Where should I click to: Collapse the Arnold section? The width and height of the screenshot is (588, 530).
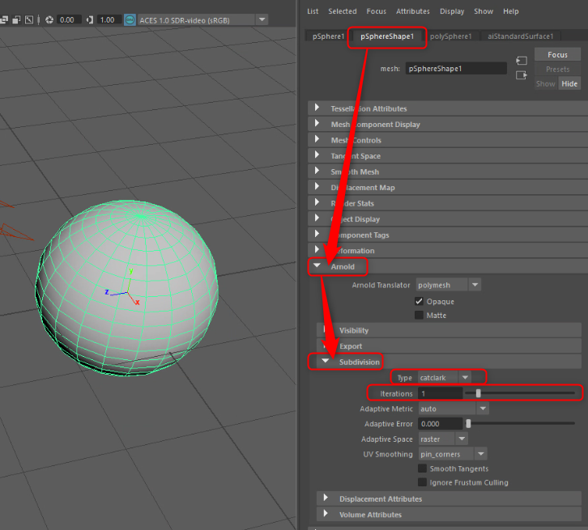click(448, 266)
